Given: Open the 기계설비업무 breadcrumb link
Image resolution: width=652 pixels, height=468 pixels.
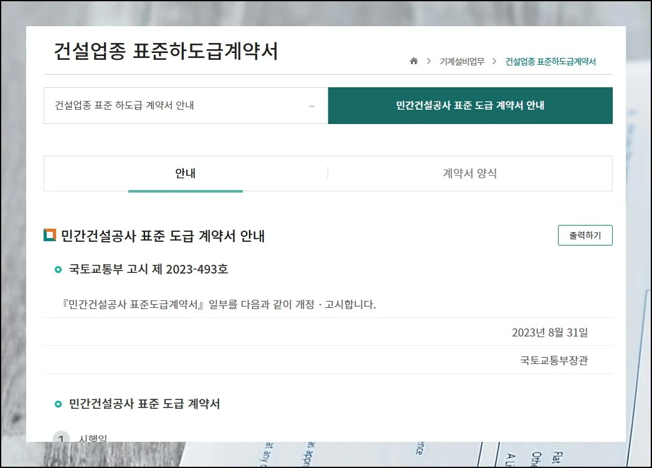Looking at the screenshot, I should [x=461, y=61].
